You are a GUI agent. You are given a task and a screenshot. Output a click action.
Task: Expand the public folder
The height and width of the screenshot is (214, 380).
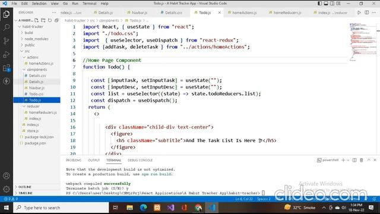(30, 45)
